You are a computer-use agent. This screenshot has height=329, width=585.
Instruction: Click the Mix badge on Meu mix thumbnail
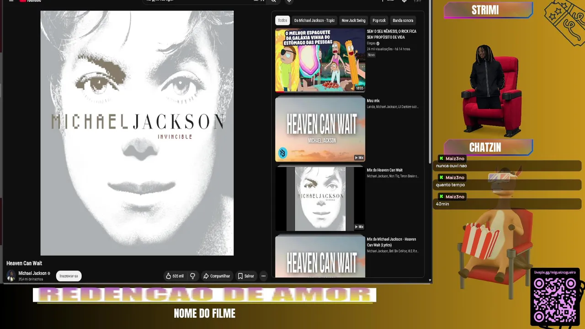(359, 158)
